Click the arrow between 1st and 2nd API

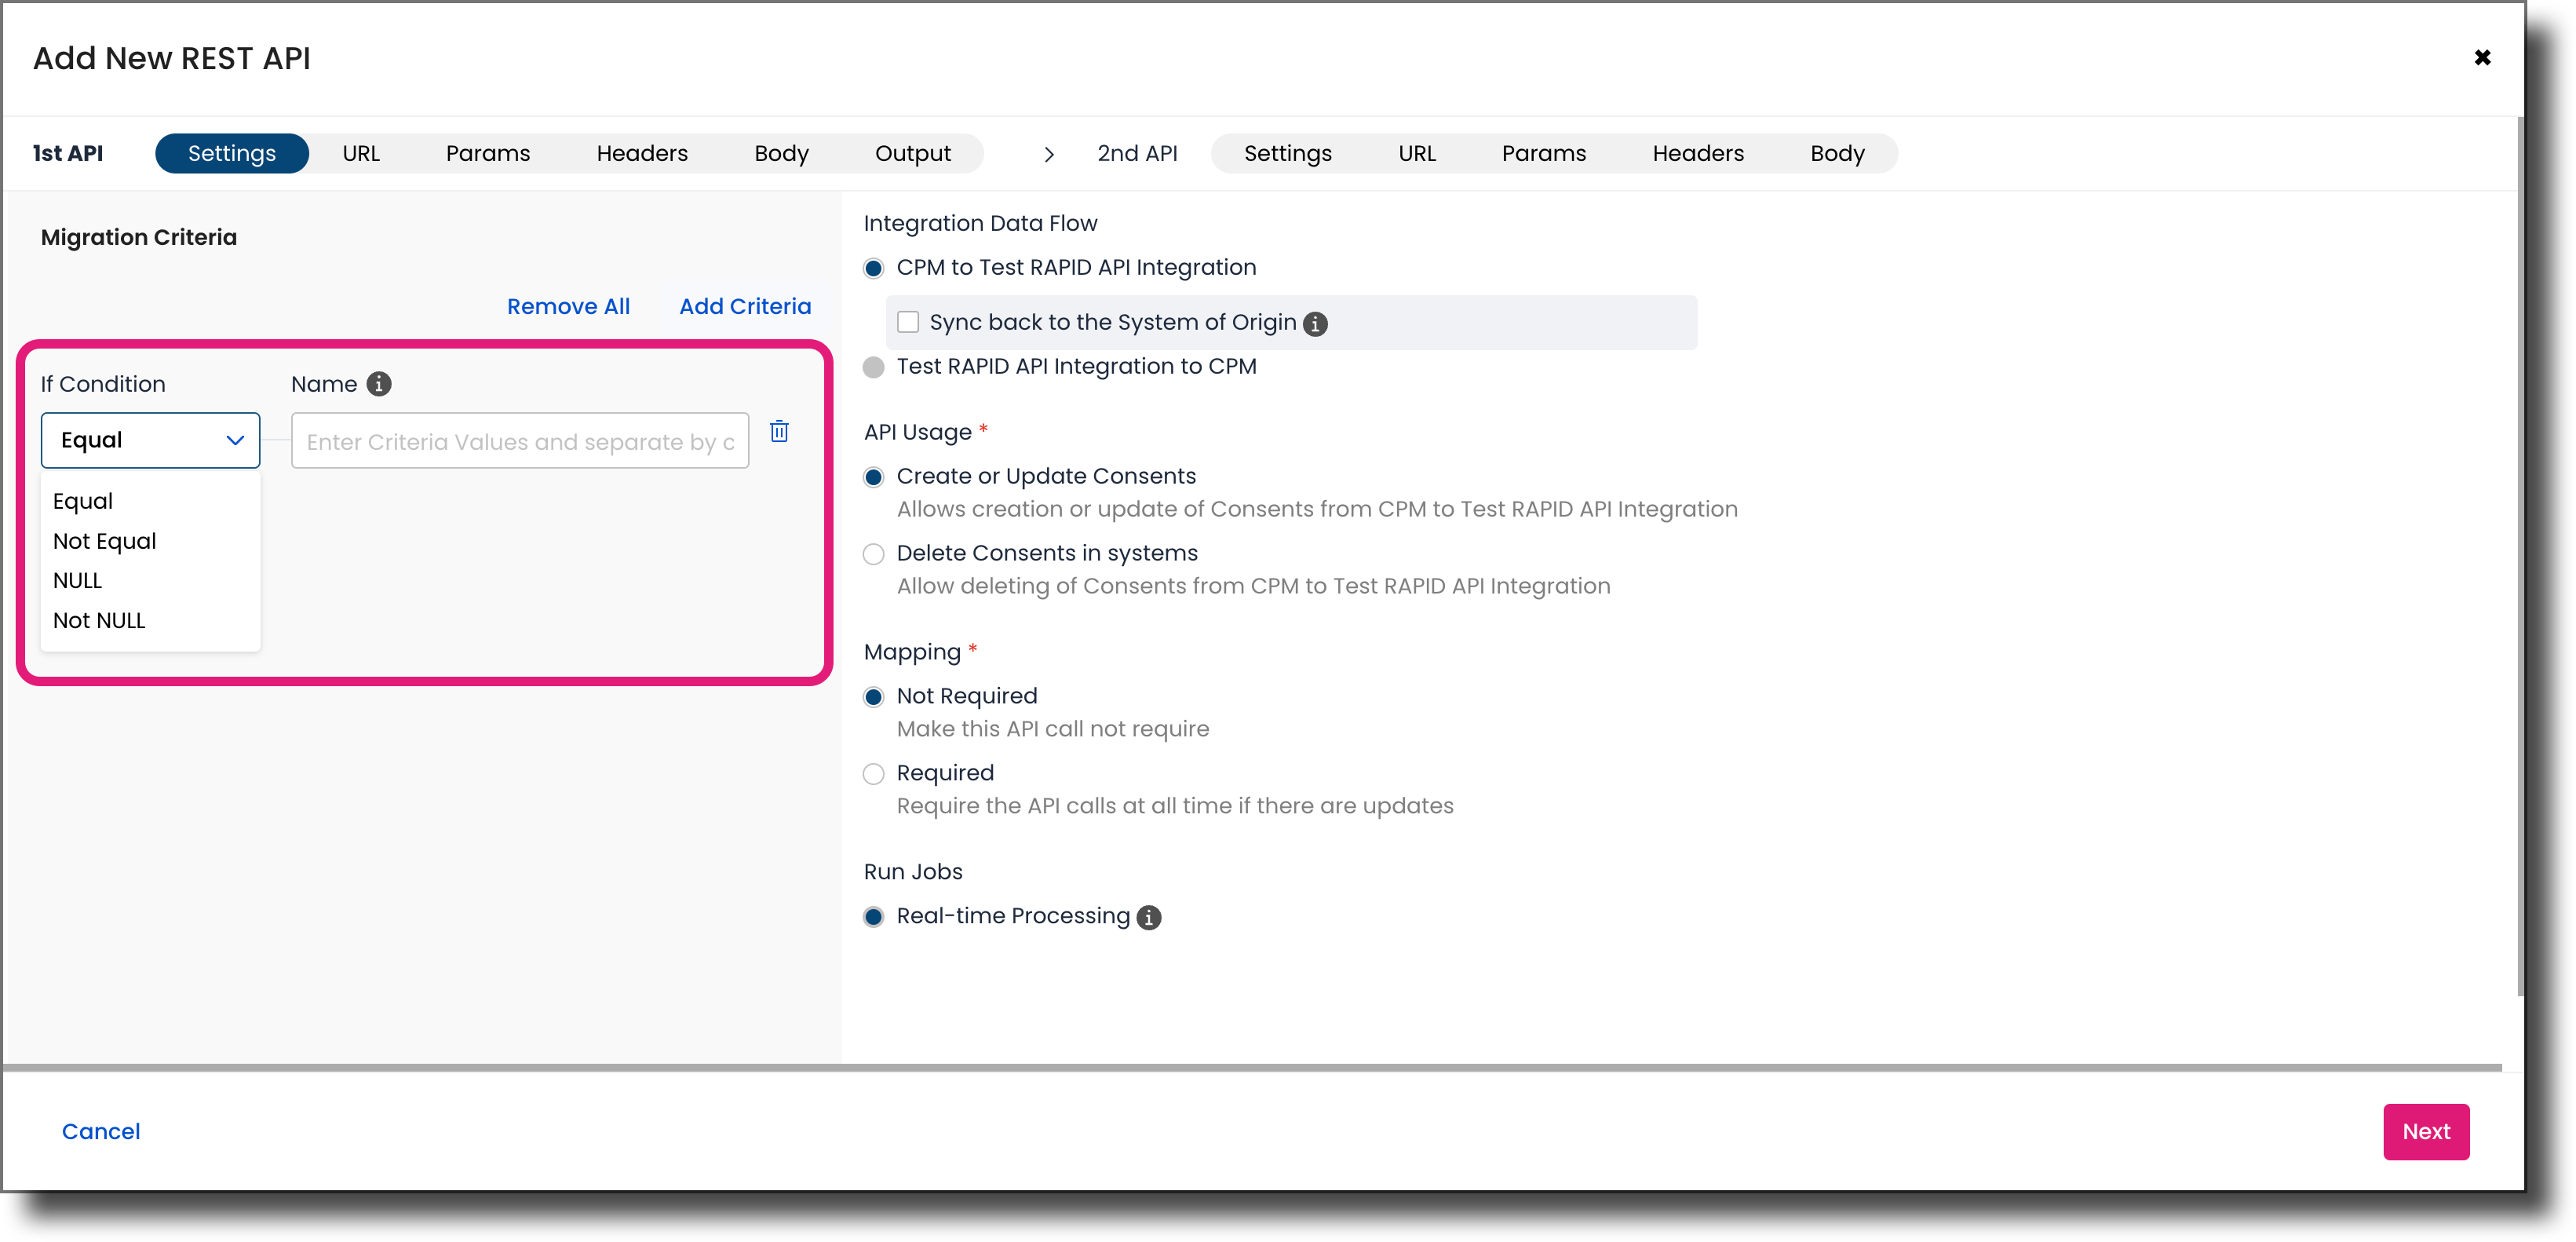pos(1049,154)
